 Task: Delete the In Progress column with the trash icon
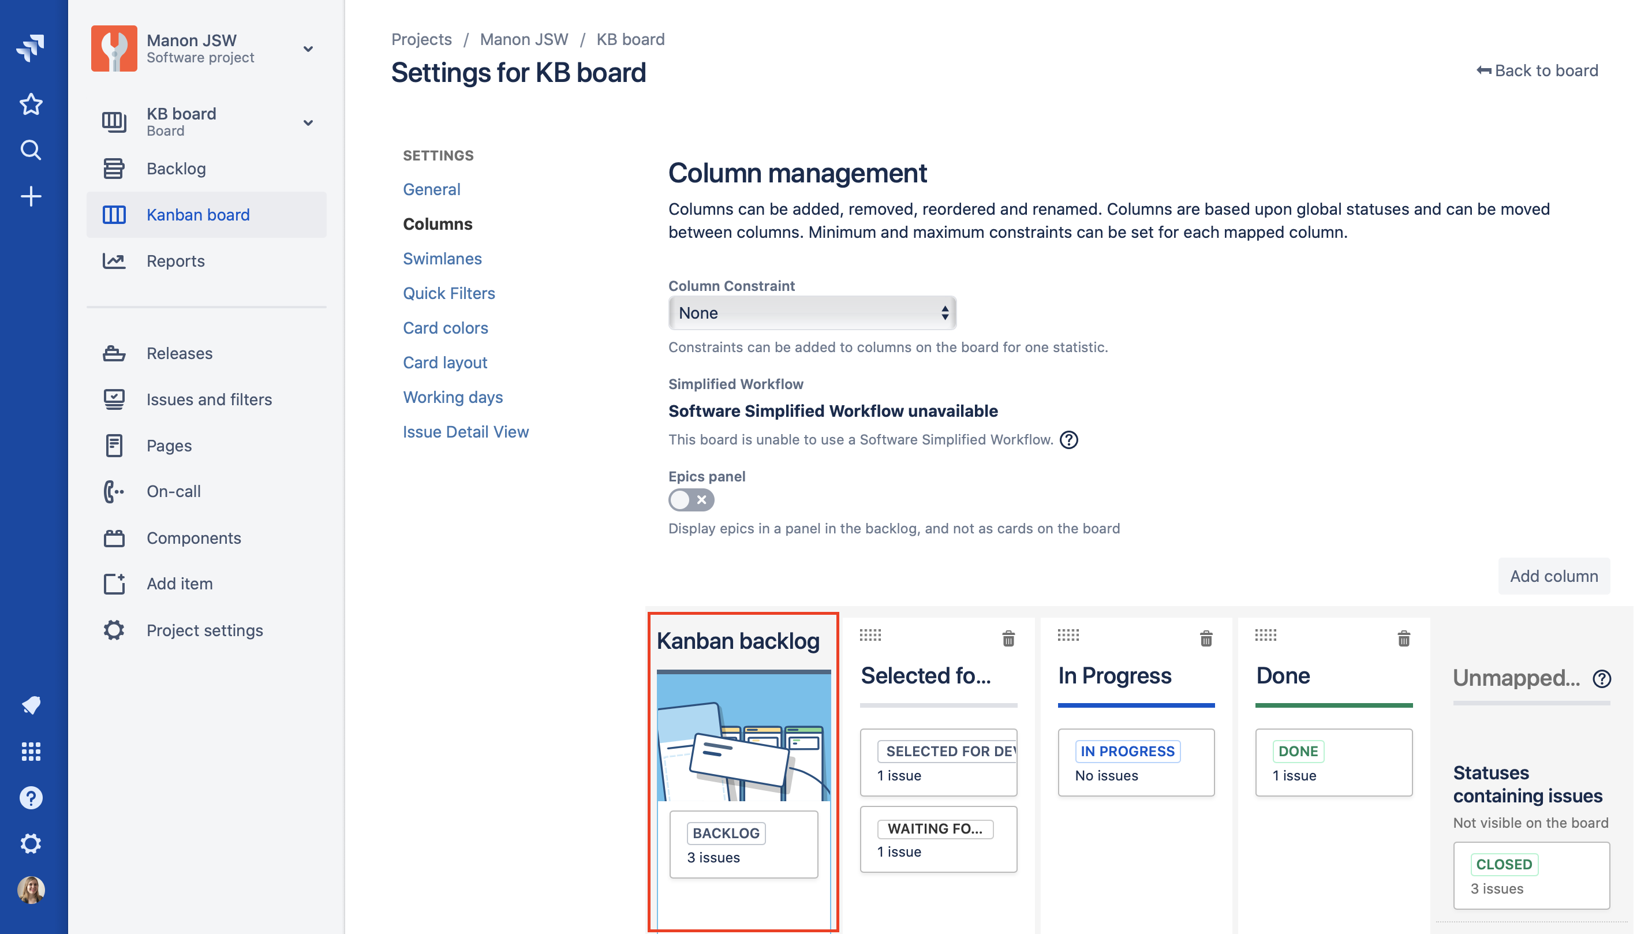(1206, 638)
